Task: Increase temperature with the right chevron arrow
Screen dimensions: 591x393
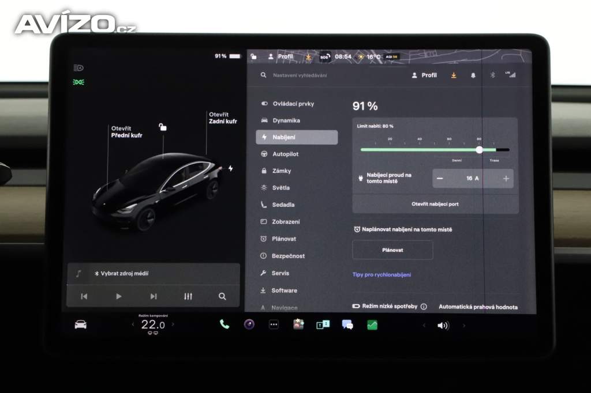Action: 173,324
